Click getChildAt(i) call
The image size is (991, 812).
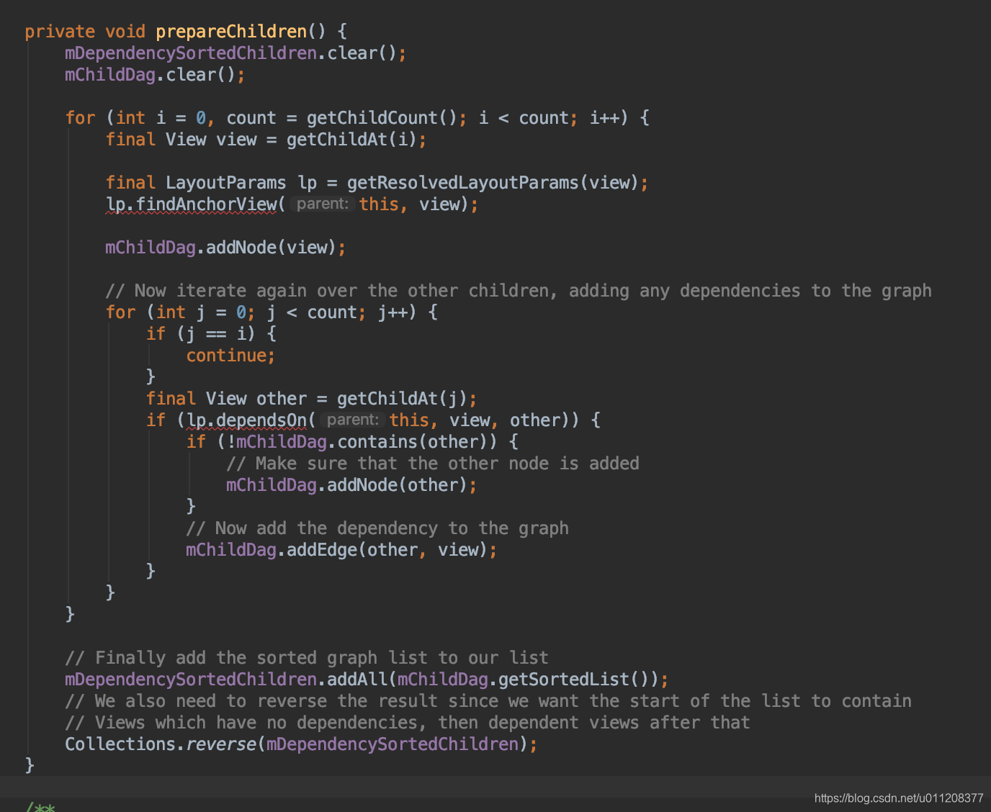click(x=351, y=140)
